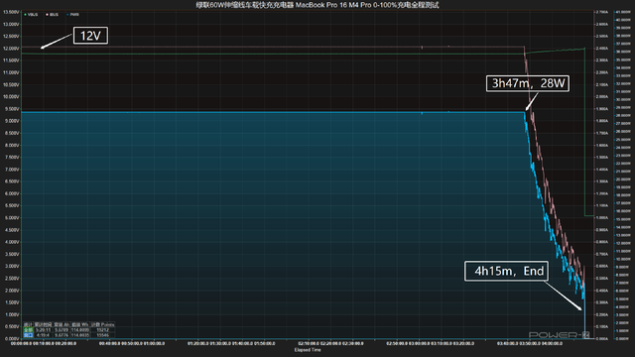Click the 01:00:00.0 time axis label
Viewport: 635px width, 357px height.
pos(154,343)
